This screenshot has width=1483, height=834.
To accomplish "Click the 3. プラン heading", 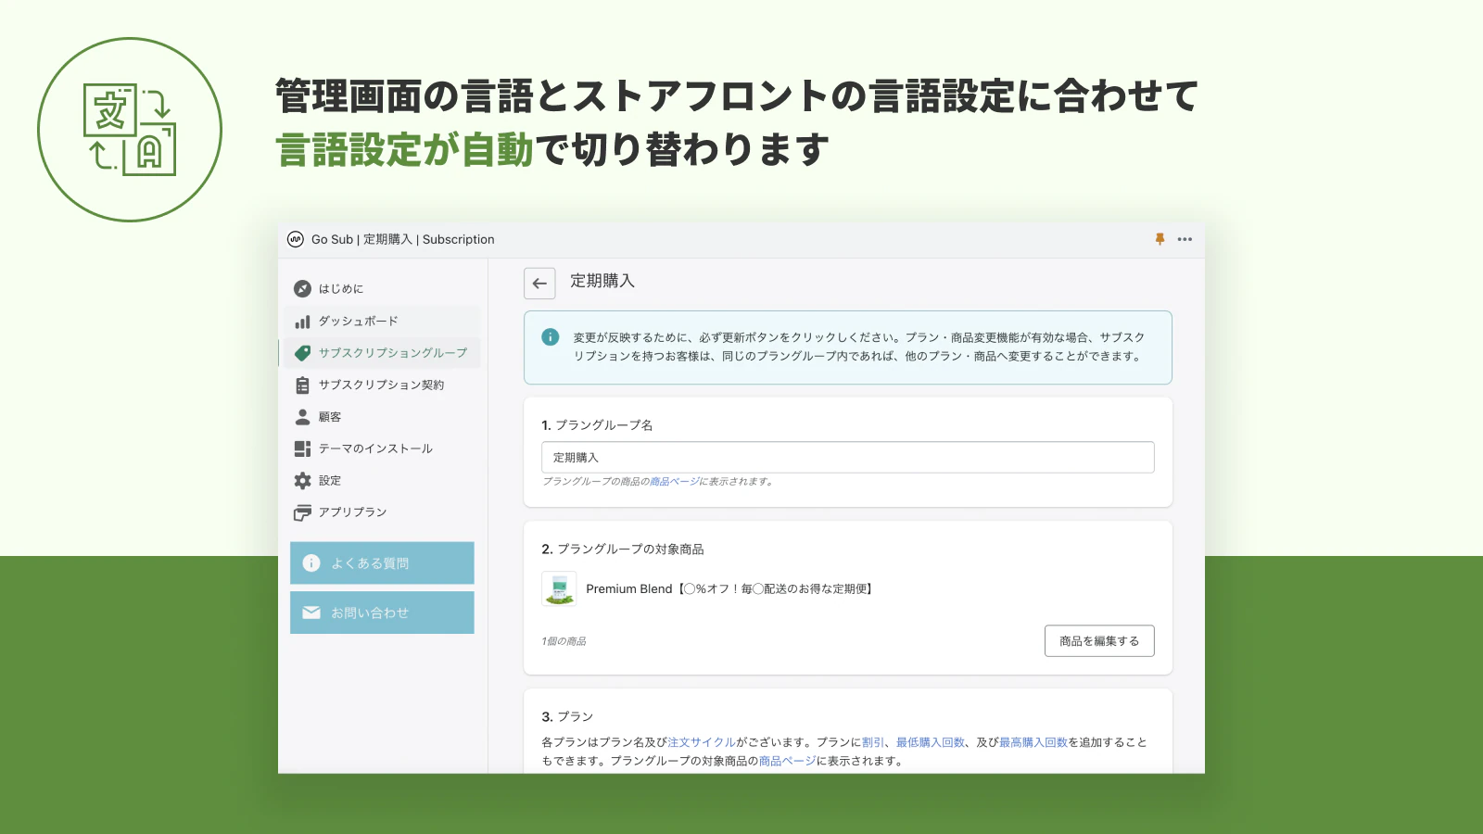I will tap(567, 717).
